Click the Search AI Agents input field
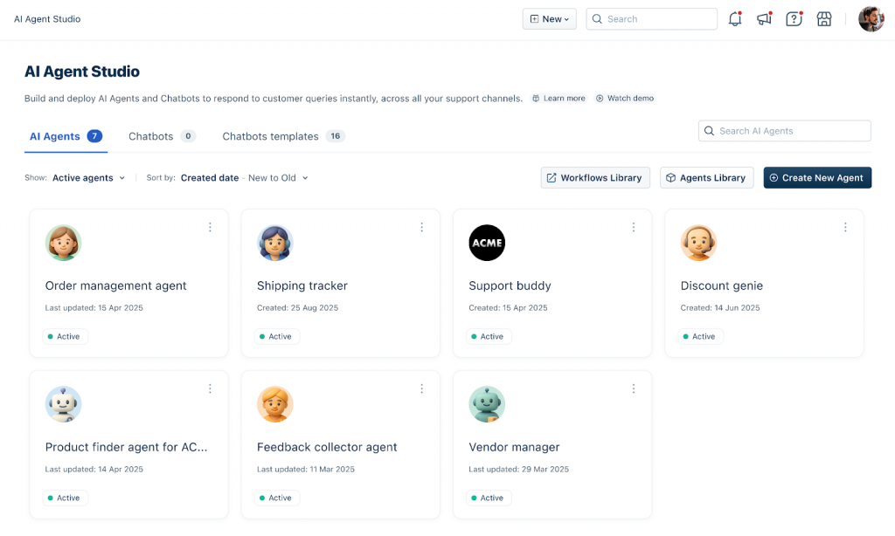This screenshot has height=536, width=895. [784, 130]
